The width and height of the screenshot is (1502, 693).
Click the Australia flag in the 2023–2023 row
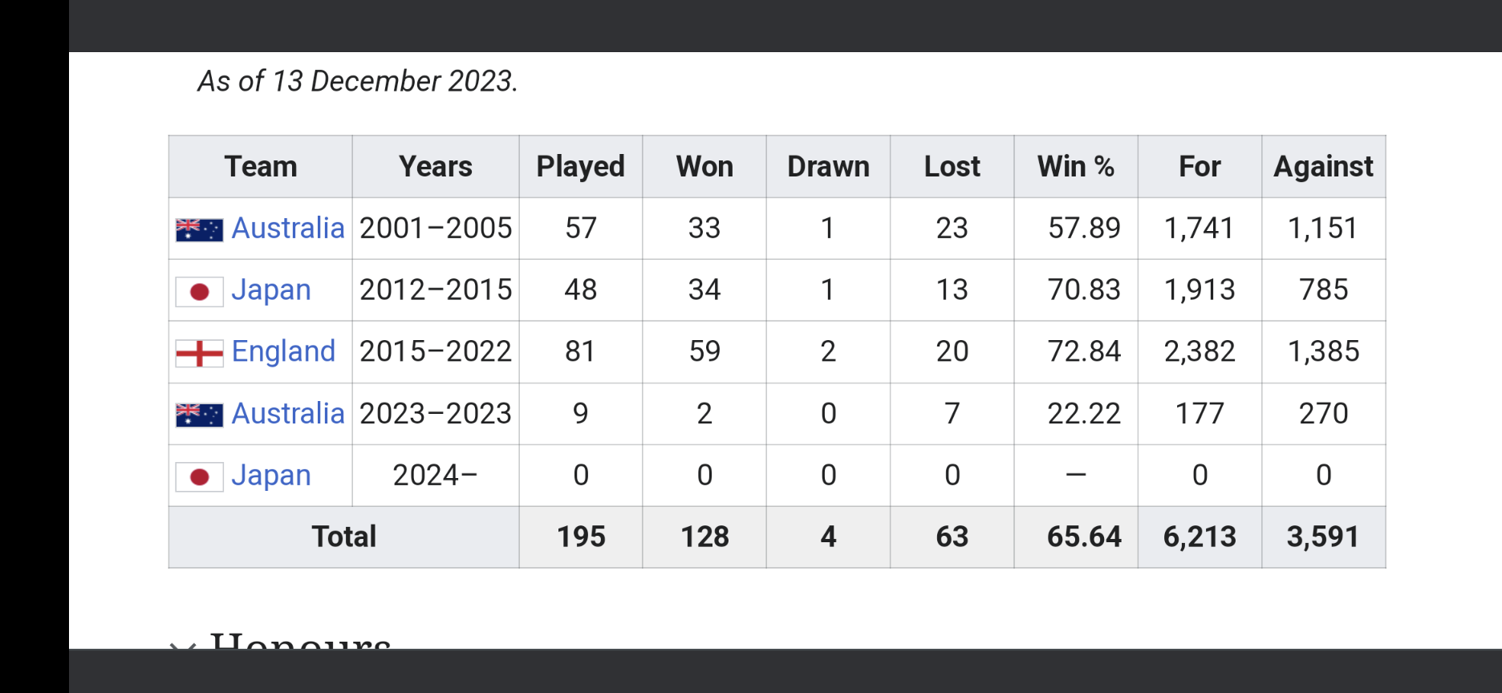199,415
